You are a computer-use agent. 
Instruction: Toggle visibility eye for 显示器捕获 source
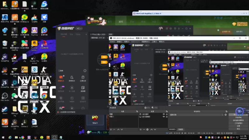click(164, 117)
